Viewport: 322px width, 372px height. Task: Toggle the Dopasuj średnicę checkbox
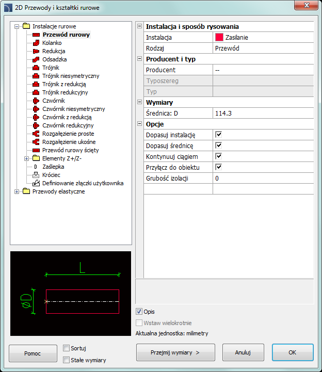(219, 145)
